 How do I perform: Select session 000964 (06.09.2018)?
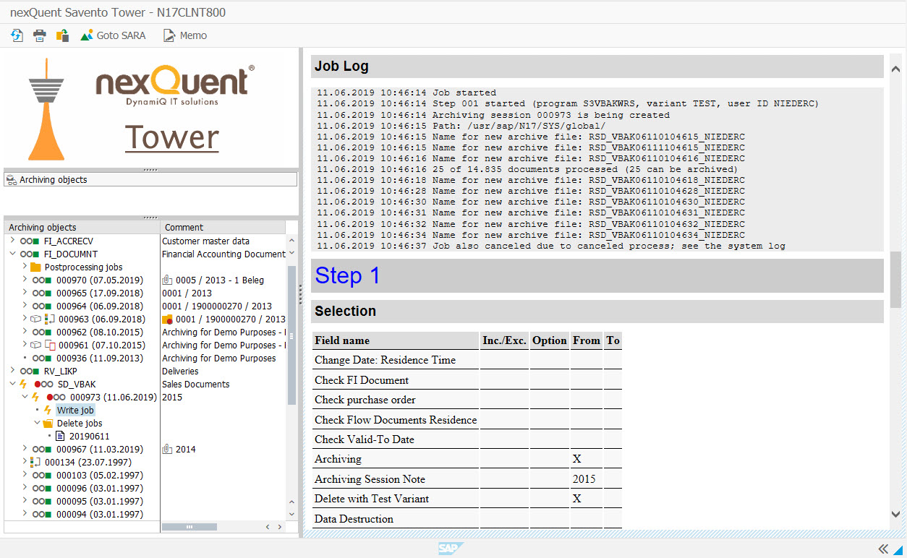coord(101,306)
